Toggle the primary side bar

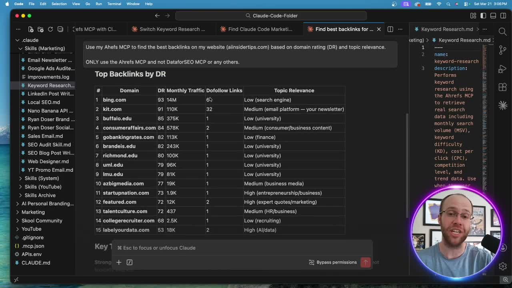coord(483,16)
